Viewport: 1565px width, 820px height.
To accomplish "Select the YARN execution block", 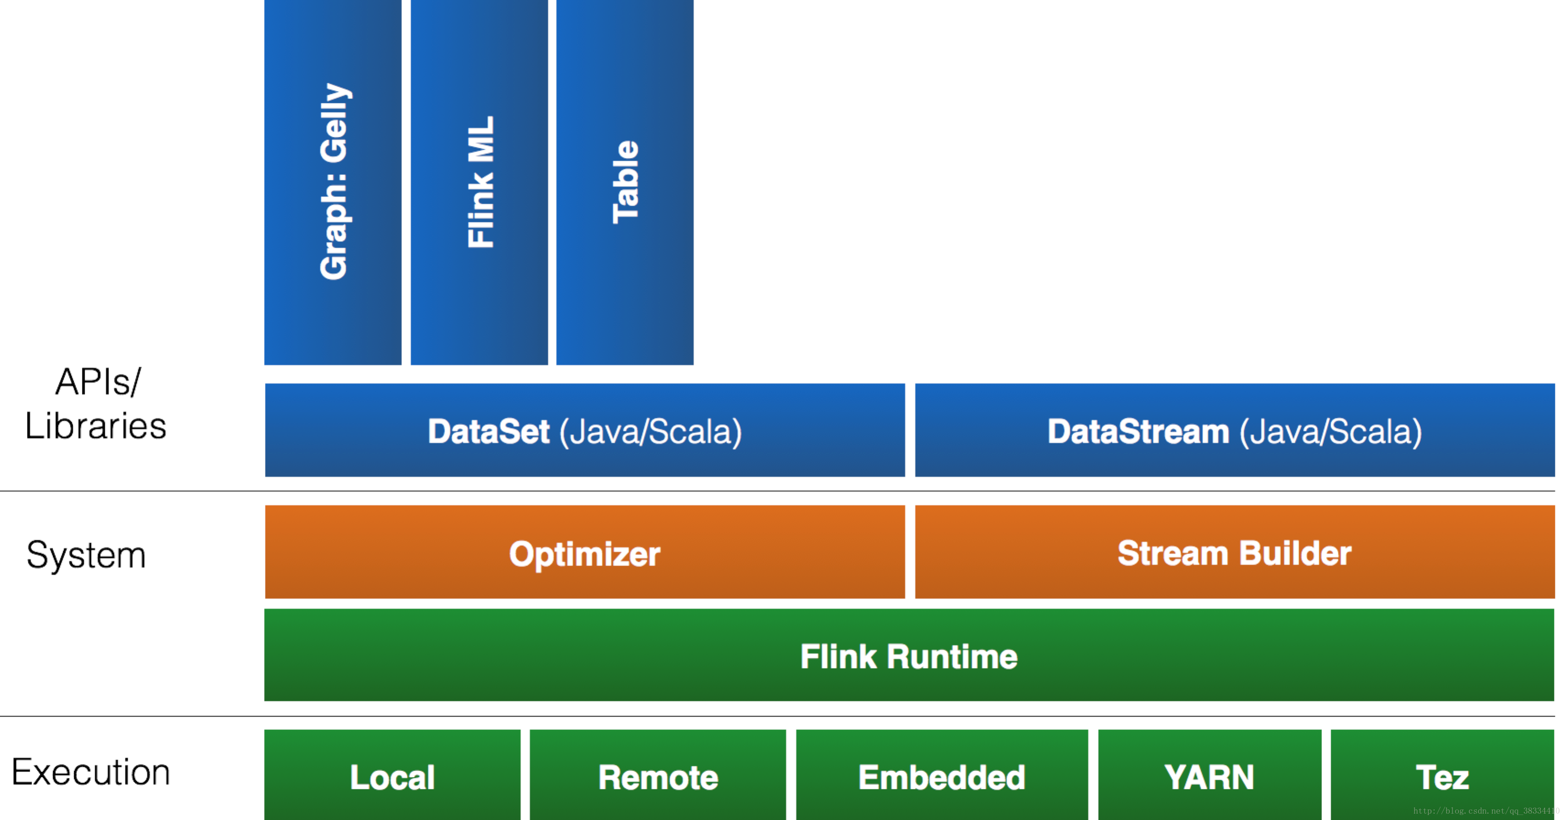I will (1210, 775).
